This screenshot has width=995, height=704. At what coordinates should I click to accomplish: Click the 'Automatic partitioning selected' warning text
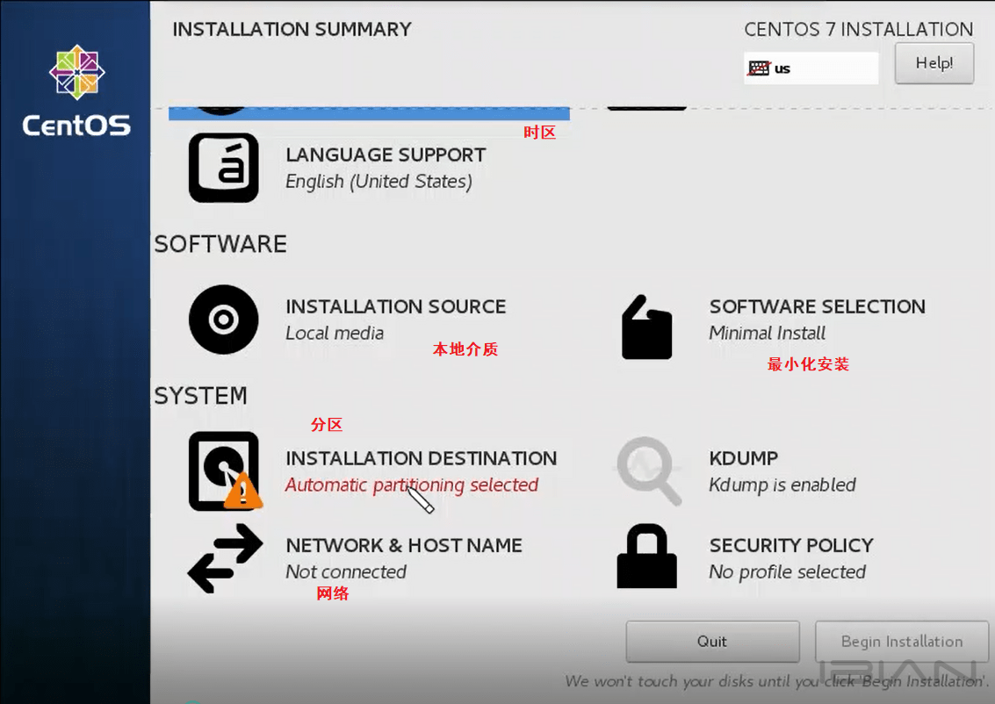[x=411, y=485]
